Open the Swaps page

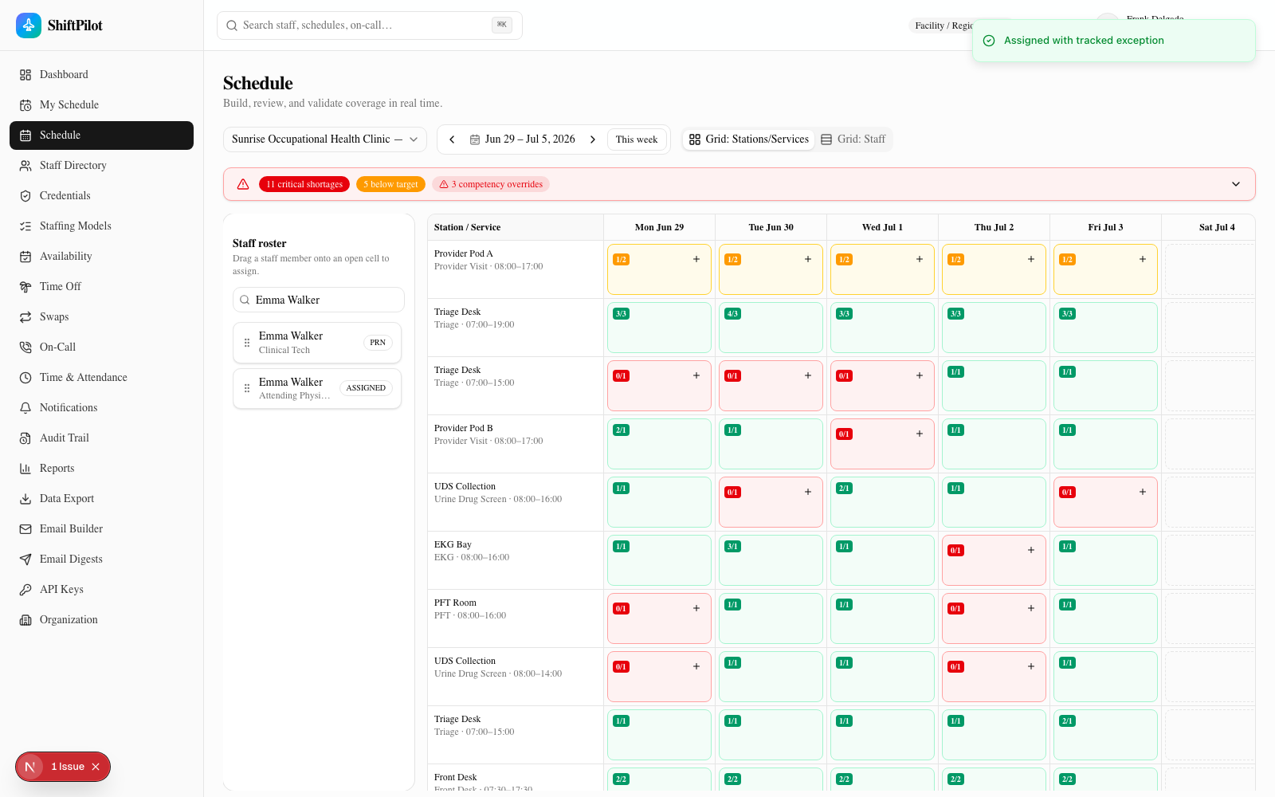click(101, 317)
